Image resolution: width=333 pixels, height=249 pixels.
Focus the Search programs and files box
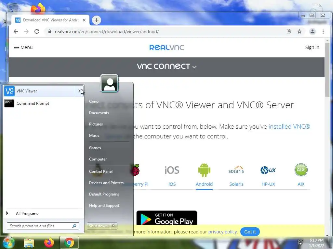click(x=43, y=226)
